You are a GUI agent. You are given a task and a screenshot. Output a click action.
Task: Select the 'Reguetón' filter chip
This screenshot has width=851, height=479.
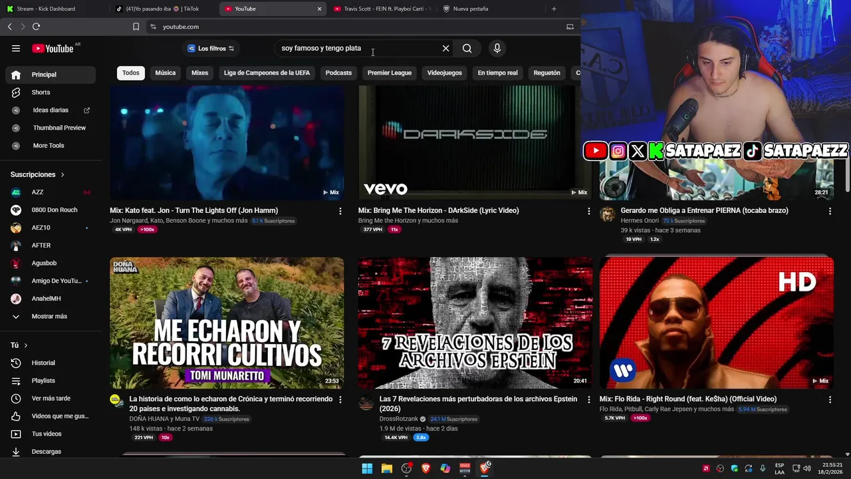pos(547,73)
